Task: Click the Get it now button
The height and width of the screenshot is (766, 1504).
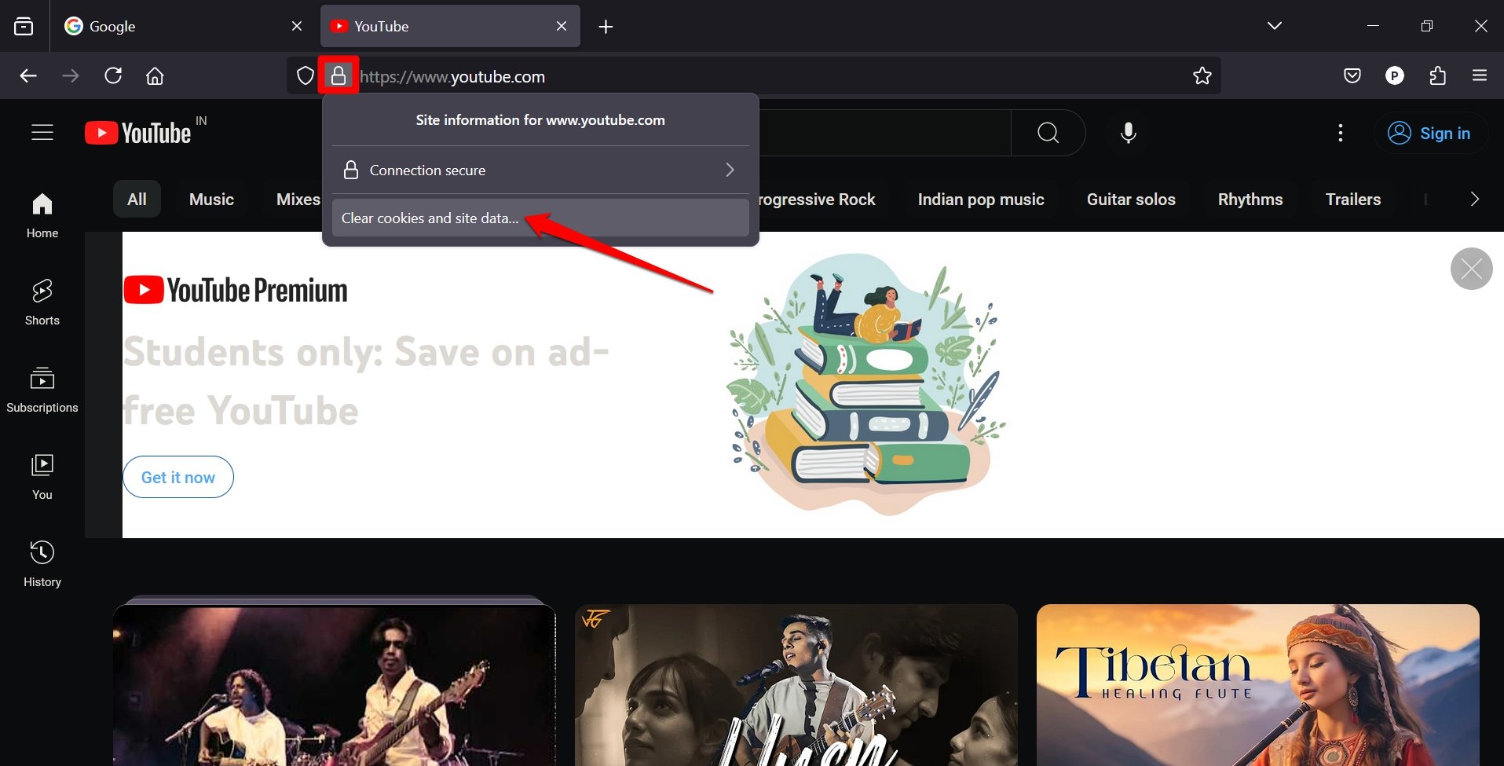Action: 178,477
